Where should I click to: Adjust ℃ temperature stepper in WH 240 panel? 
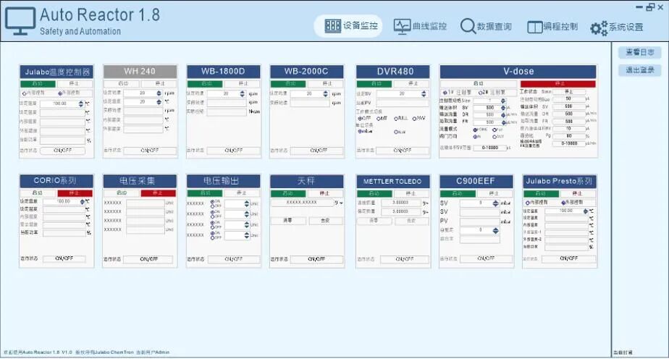click(159, 102)
